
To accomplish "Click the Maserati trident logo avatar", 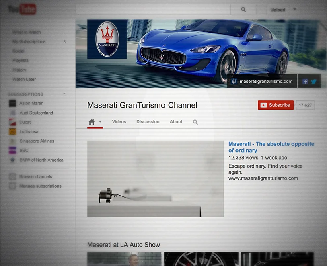I will coord(107,39).
